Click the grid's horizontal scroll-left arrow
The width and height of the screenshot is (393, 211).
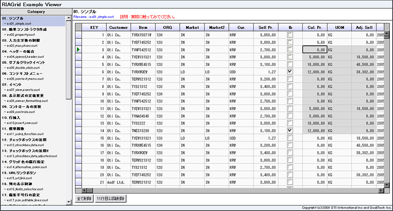pyautogui.click(x=84, y=190)
